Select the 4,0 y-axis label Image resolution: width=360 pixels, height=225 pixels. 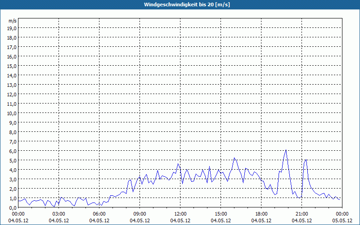click(13, 170)
